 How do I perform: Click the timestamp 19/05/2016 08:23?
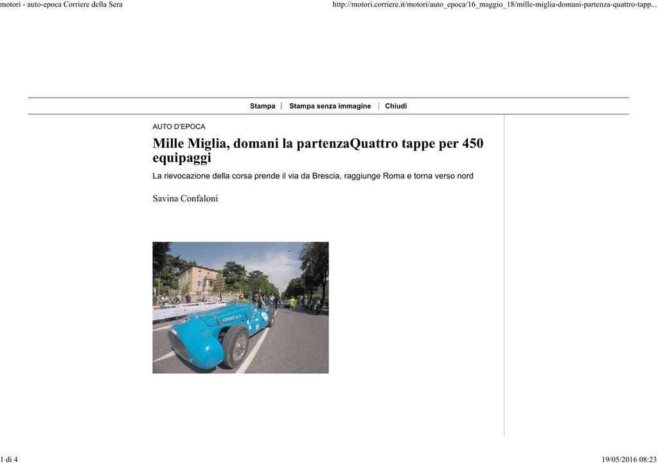(x=629, y=460)
